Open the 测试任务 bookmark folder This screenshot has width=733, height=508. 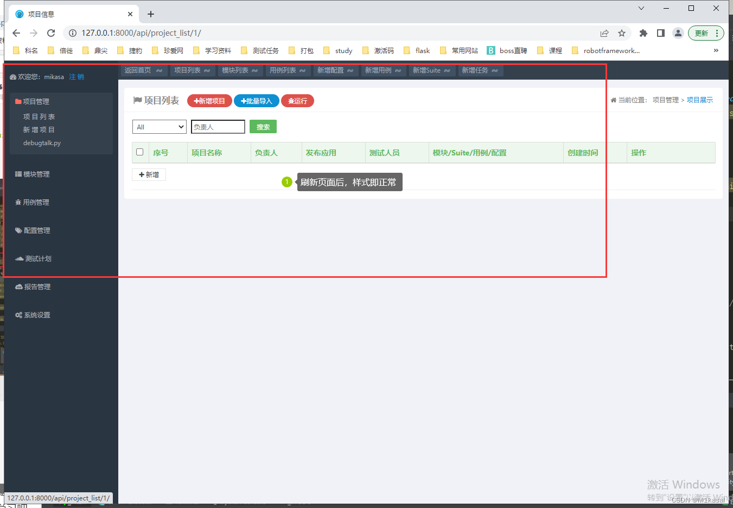coord(260,50)
